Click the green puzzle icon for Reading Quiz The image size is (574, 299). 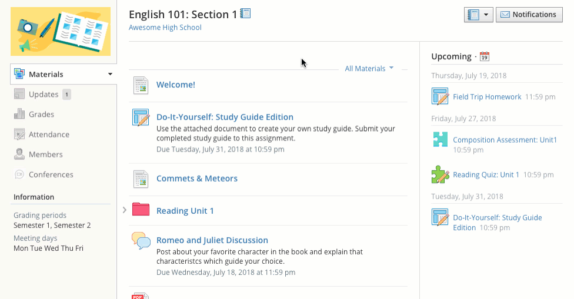point(440,174)
